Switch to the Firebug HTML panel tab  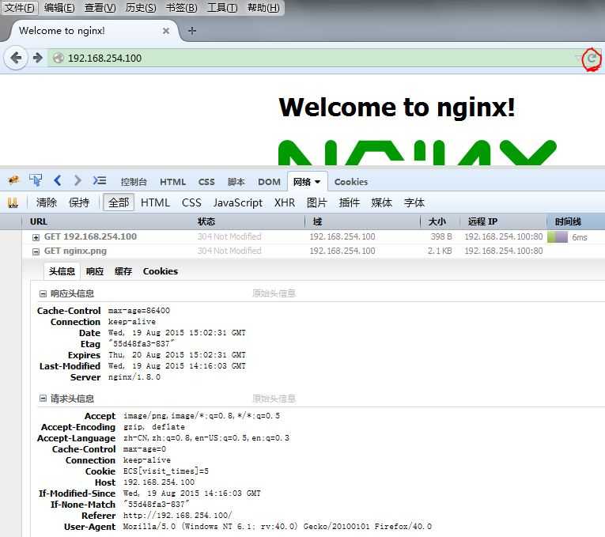tap(172, 182)
